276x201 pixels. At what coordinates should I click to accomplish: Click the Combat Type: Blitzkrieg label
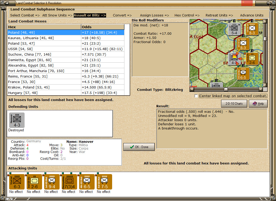pos(160,90)
